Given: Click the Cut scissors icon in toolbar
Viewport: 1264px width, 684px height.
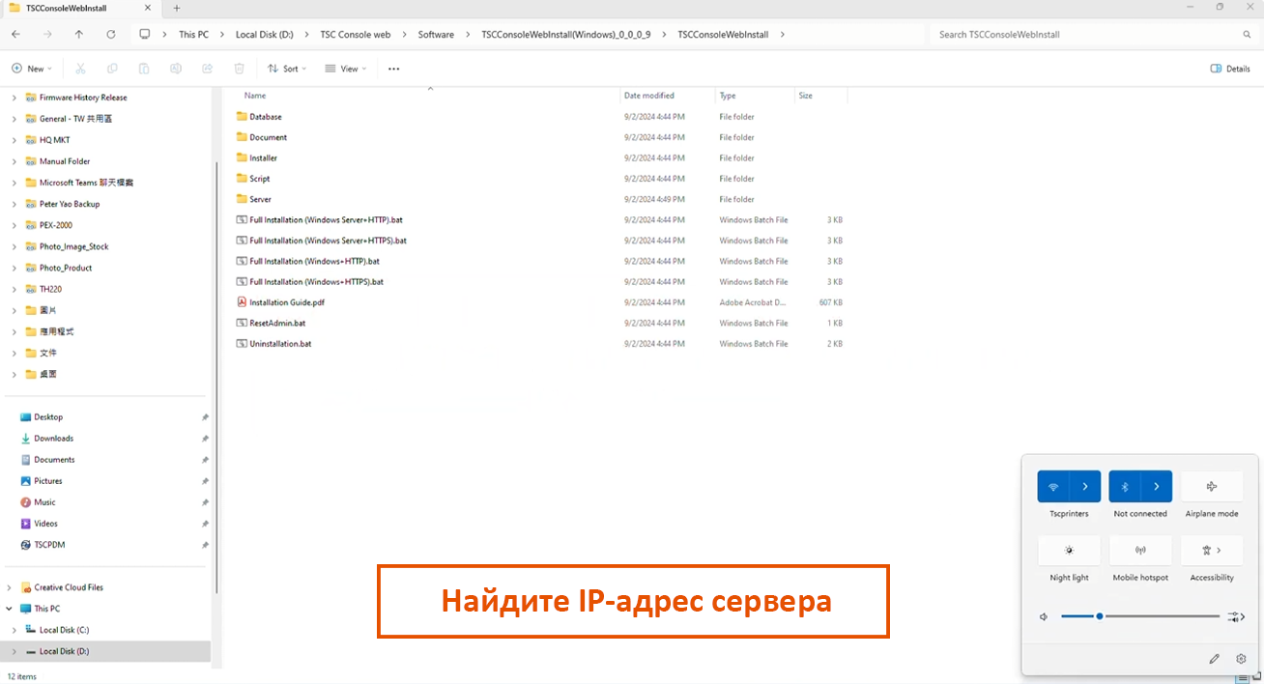Looking at the screenshot, I should (x=80, y=69).
